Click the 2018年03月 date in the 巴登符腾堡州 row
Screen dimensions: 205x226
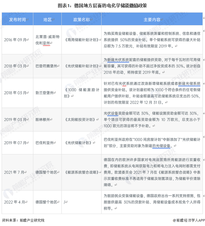coord(15,66)
